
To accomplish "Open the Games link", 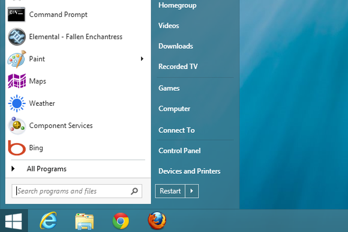I will click(169, 88).
